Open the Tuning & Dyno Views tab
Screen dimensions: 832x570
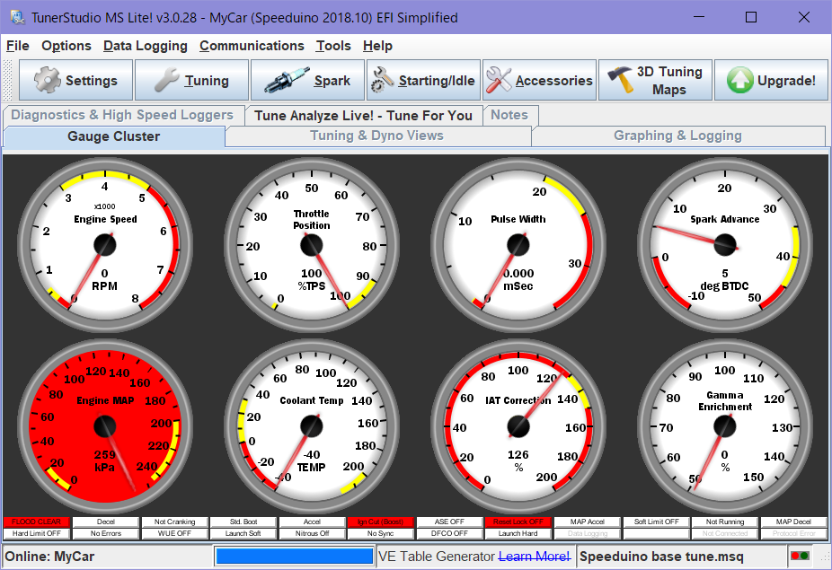(x=378, y=136)
